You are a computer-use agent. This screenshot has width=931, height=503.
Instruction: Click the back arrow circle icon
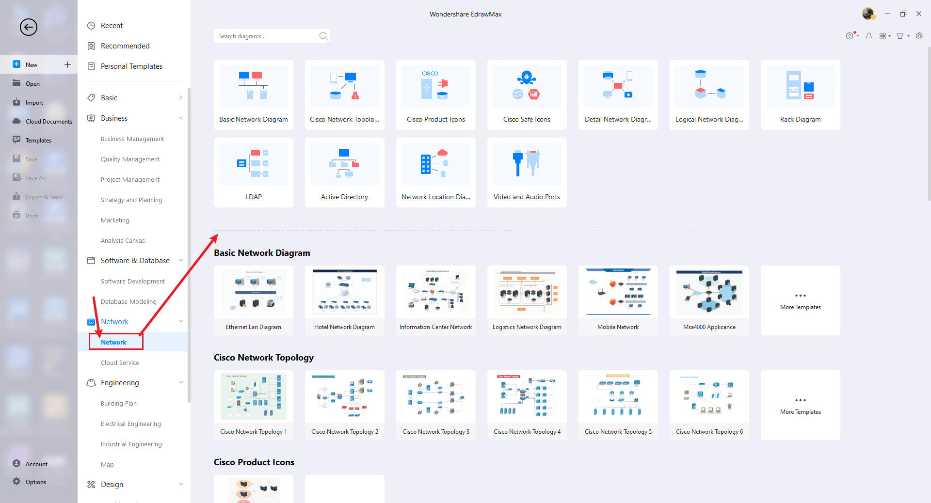(29, 27)
